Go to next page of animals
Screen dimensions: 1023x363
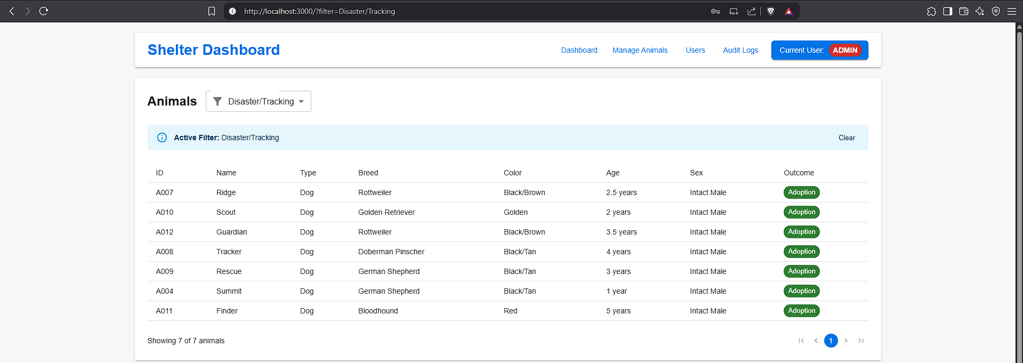coord(846,341)
